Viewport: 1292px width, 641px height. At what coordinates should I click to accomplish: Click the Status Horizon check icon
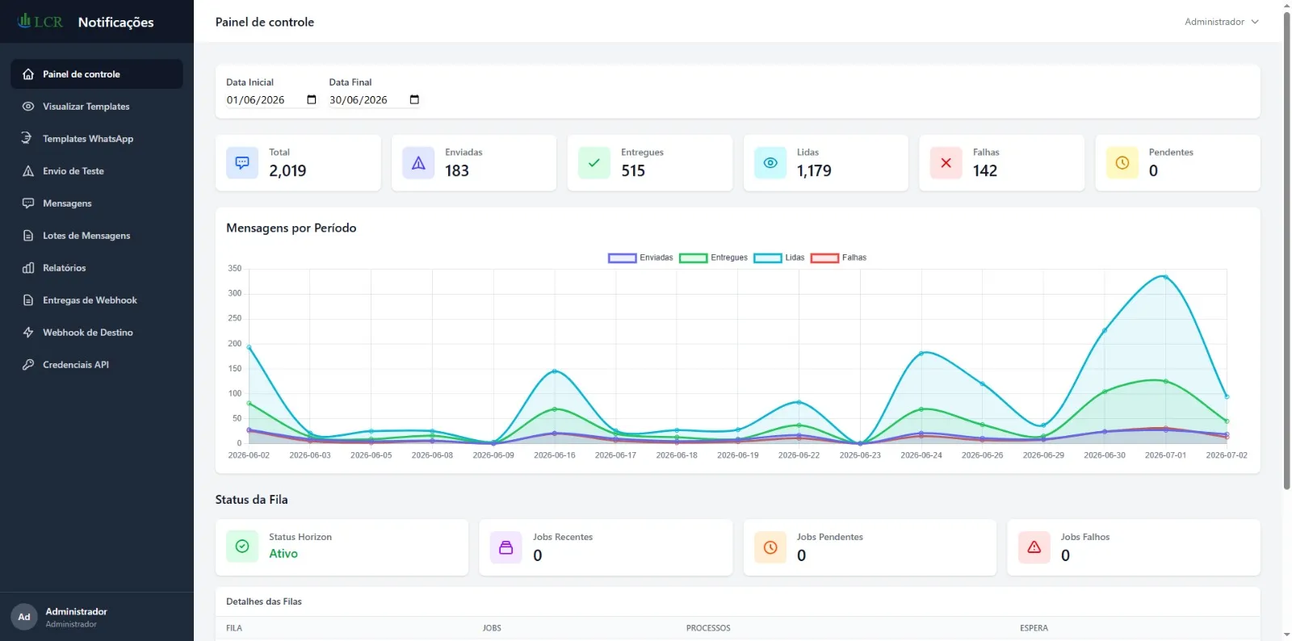pos(242,547)
